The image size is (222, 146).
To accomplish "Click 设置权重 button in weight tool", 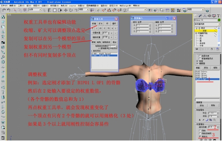I will point(97,33).
